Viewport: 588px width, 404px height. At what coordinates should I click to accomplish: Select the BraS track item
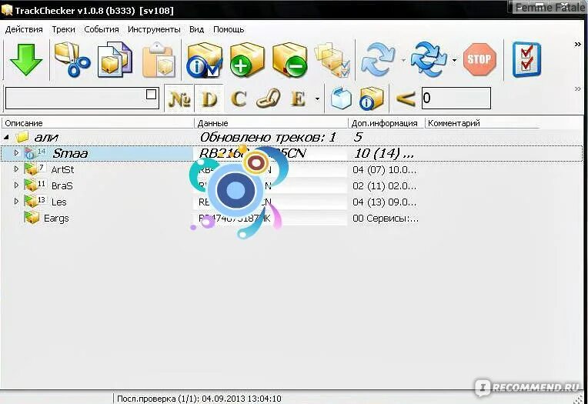(62, 185)
